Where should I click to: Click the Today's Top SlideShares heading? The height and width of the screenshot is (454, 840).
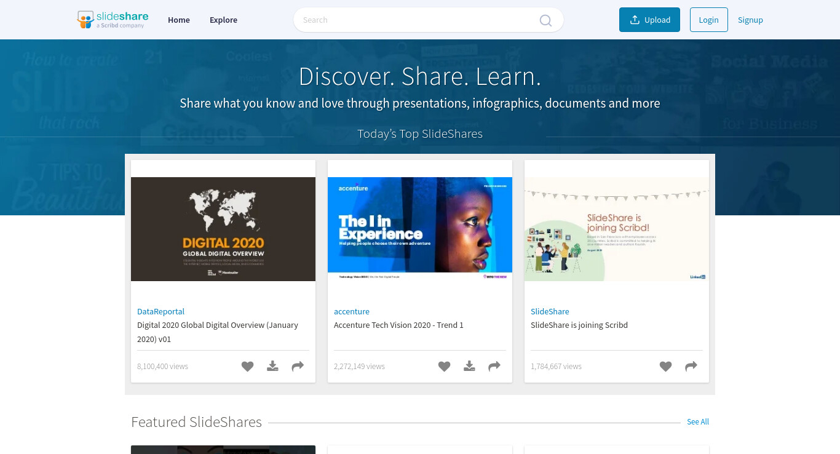(420, 133)
